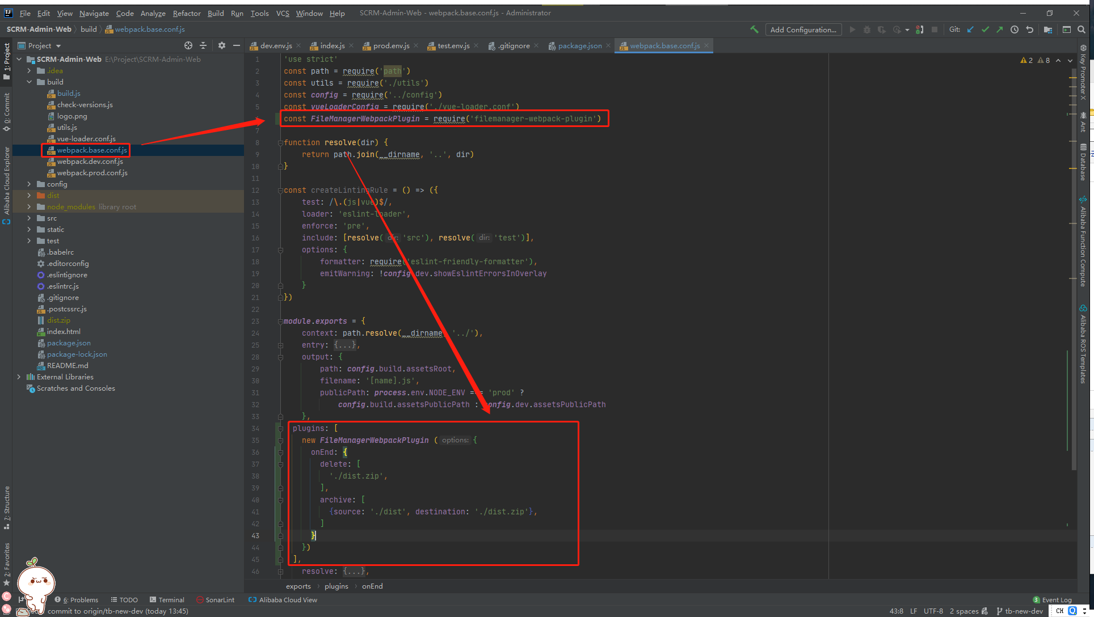Toggle fold on createLintingRule block
Viewport: 1094px width, 617px height.
coord(280,191)
